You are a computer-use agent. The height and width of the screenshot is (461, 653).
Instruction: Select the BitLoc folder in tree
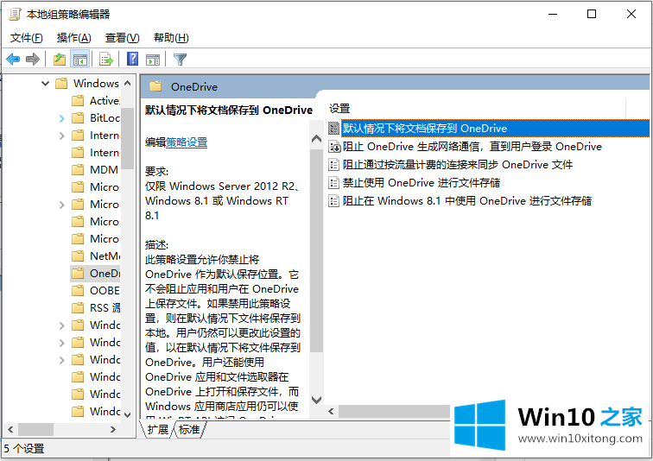pyautogui.click(x=96, y=118)
